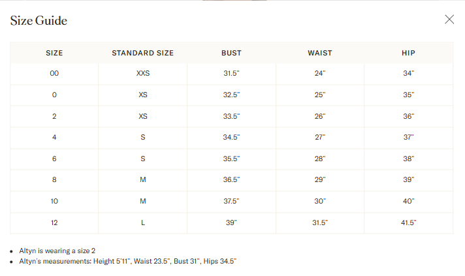
Task: Select the 35.5" bust cell
Action: pyautogui.click(x=231, y=159)
